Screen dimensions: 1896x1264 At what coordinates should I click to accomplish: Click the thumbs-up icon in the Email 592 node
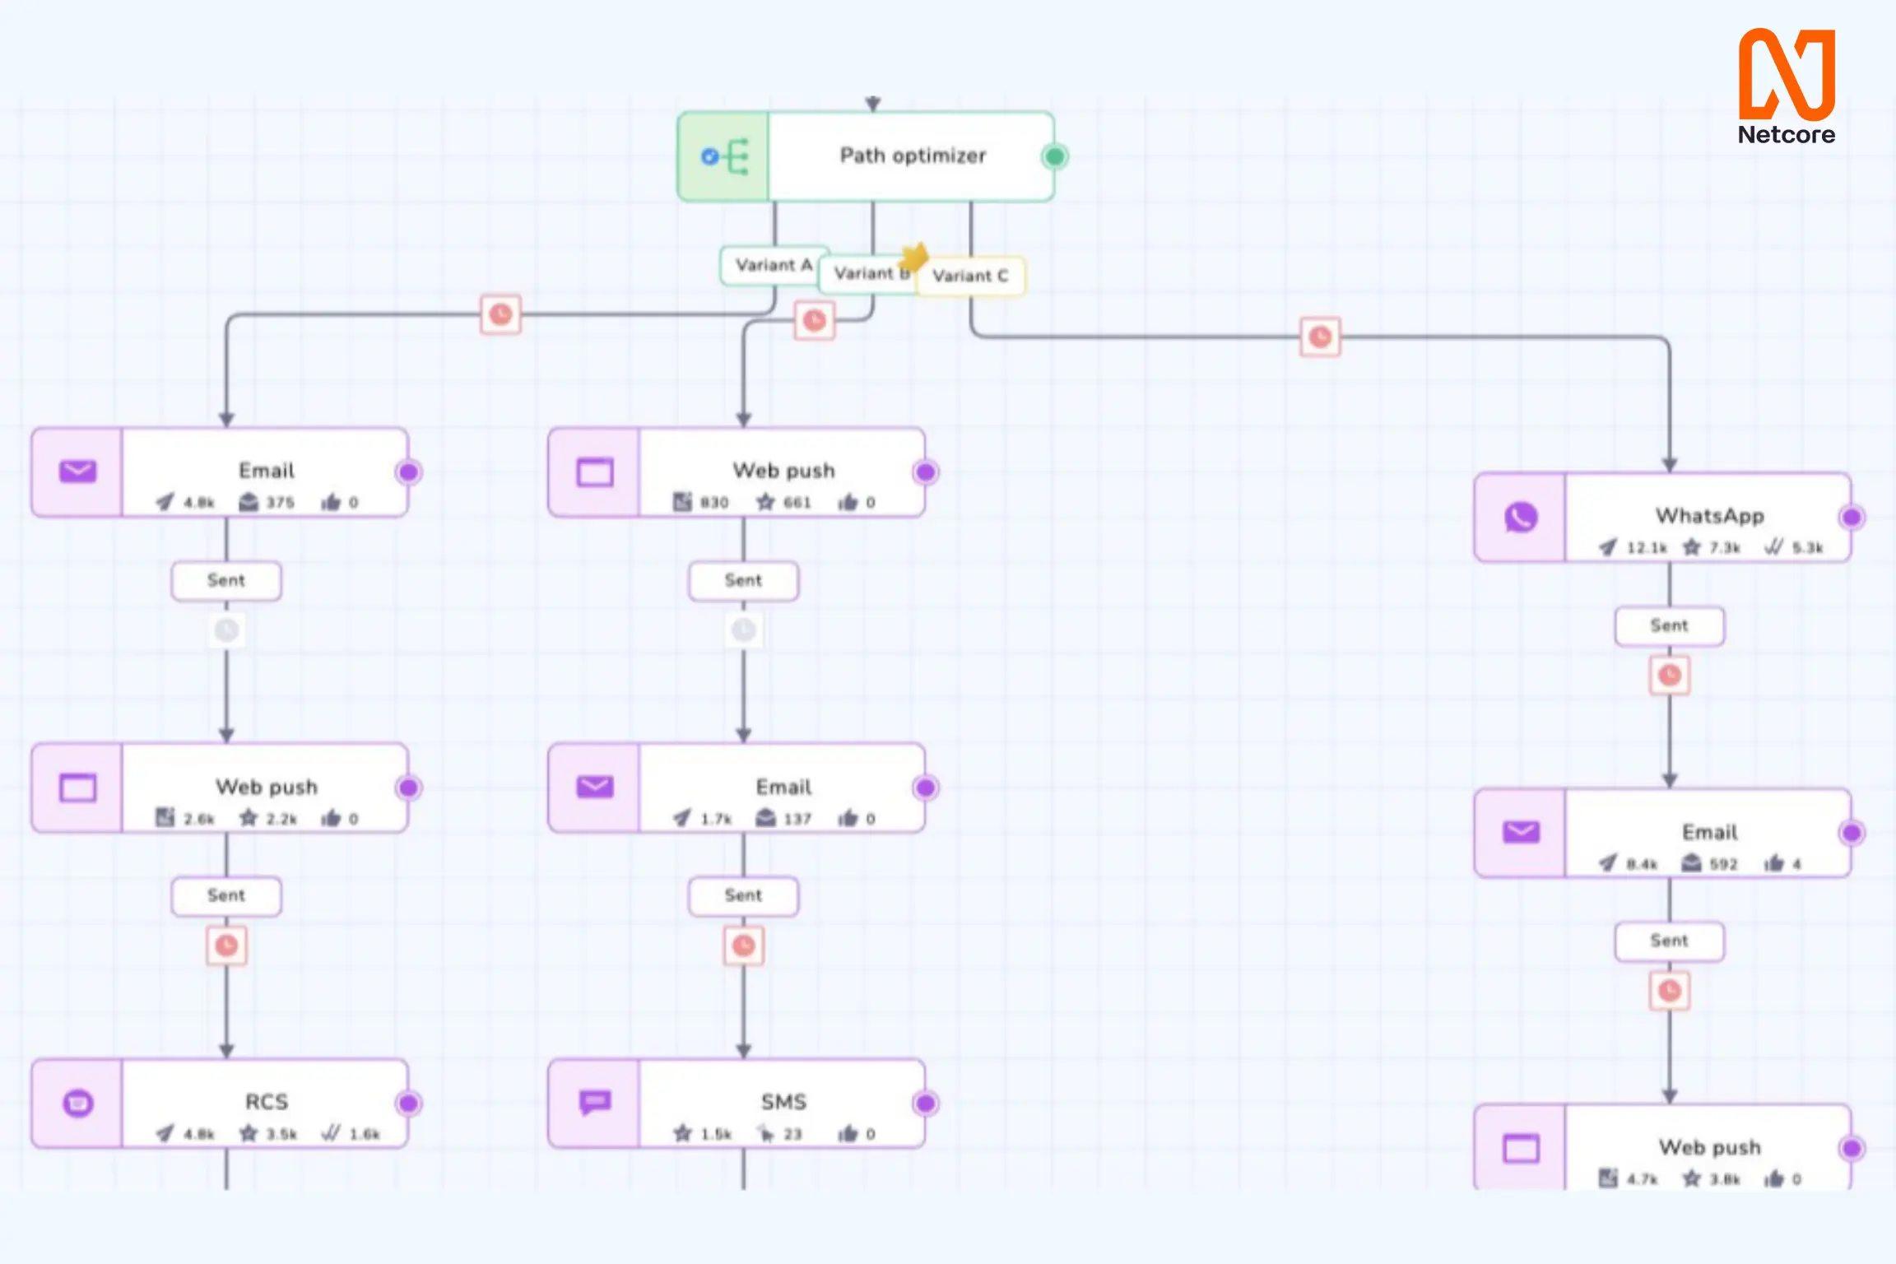[x=1773, y=863]
